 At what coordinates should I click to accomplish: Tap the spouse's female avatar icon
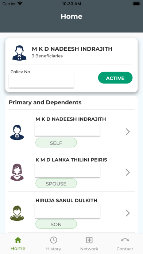(17, 172)
